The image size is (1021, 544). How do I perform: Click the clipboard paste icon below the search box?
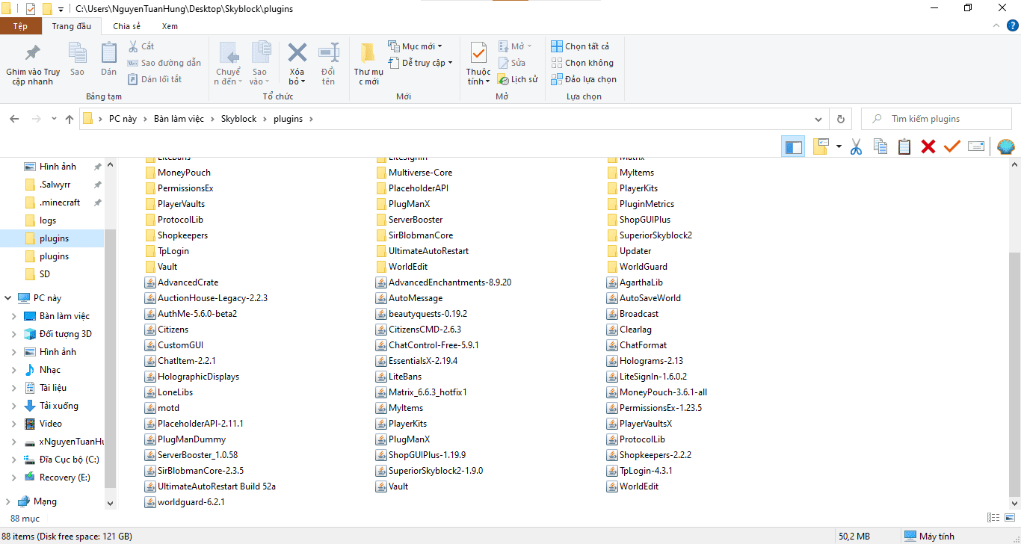tap(904, 146)
